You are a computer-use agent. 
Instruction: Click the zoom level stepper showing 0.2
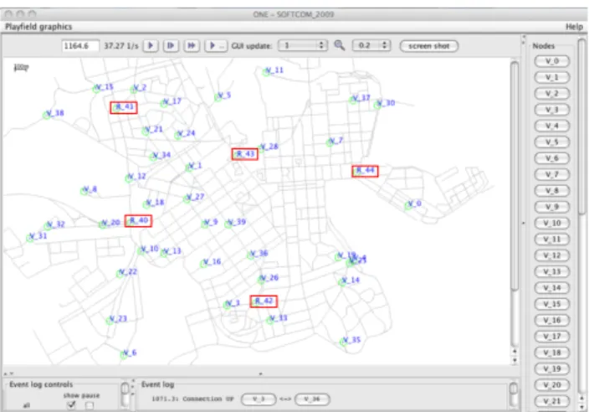[371, 45]
